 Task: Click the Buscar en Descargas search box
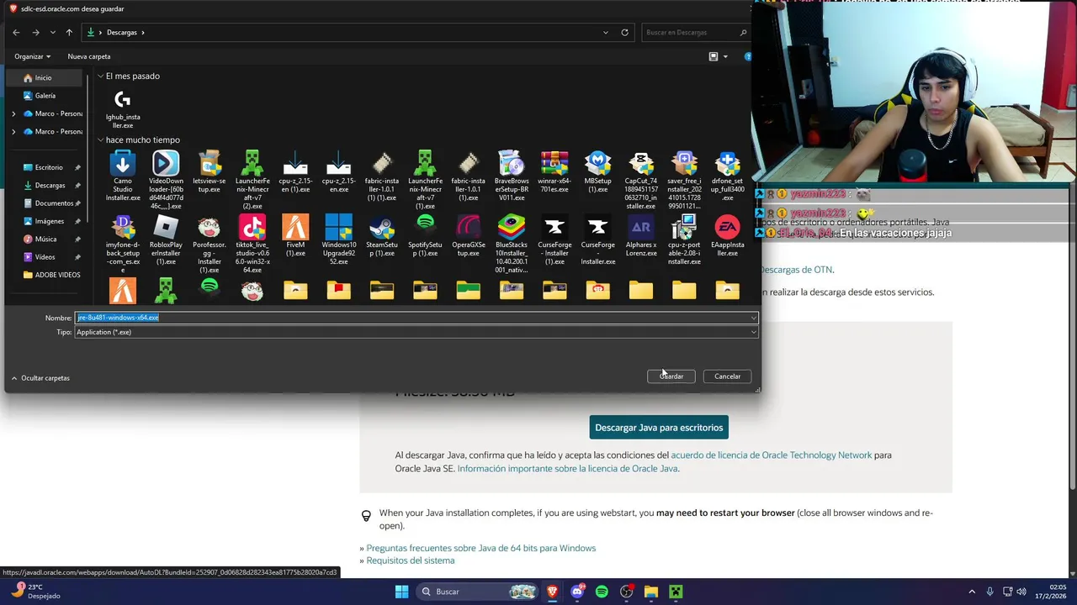(696, 32)
